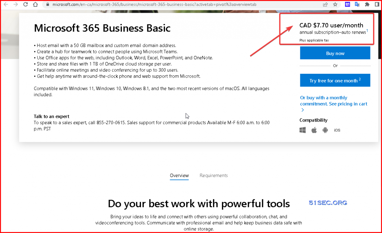Click the auto renews footnote link
Screen dimensions: 382x233
coord(367,31)
